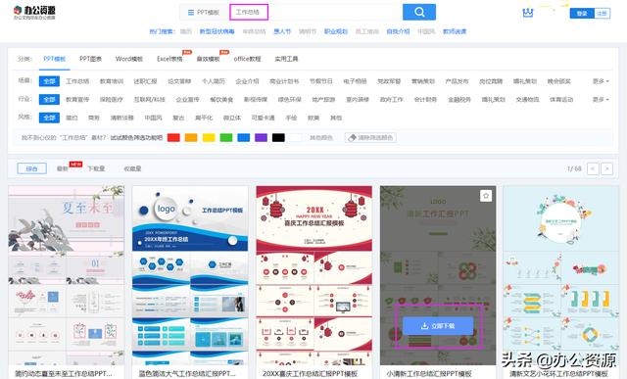Filter scene by 论文答辩
Screen dimensions: 627x379
(x=179, y=81)
